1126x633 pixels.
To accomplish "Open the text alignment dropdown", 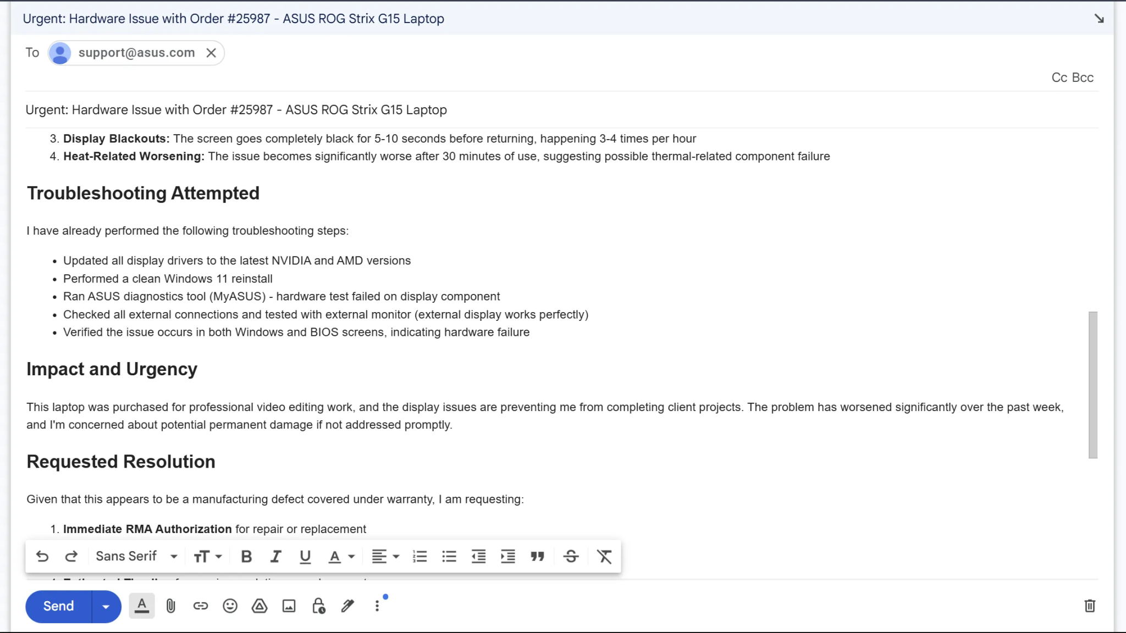I will (385, 556).
